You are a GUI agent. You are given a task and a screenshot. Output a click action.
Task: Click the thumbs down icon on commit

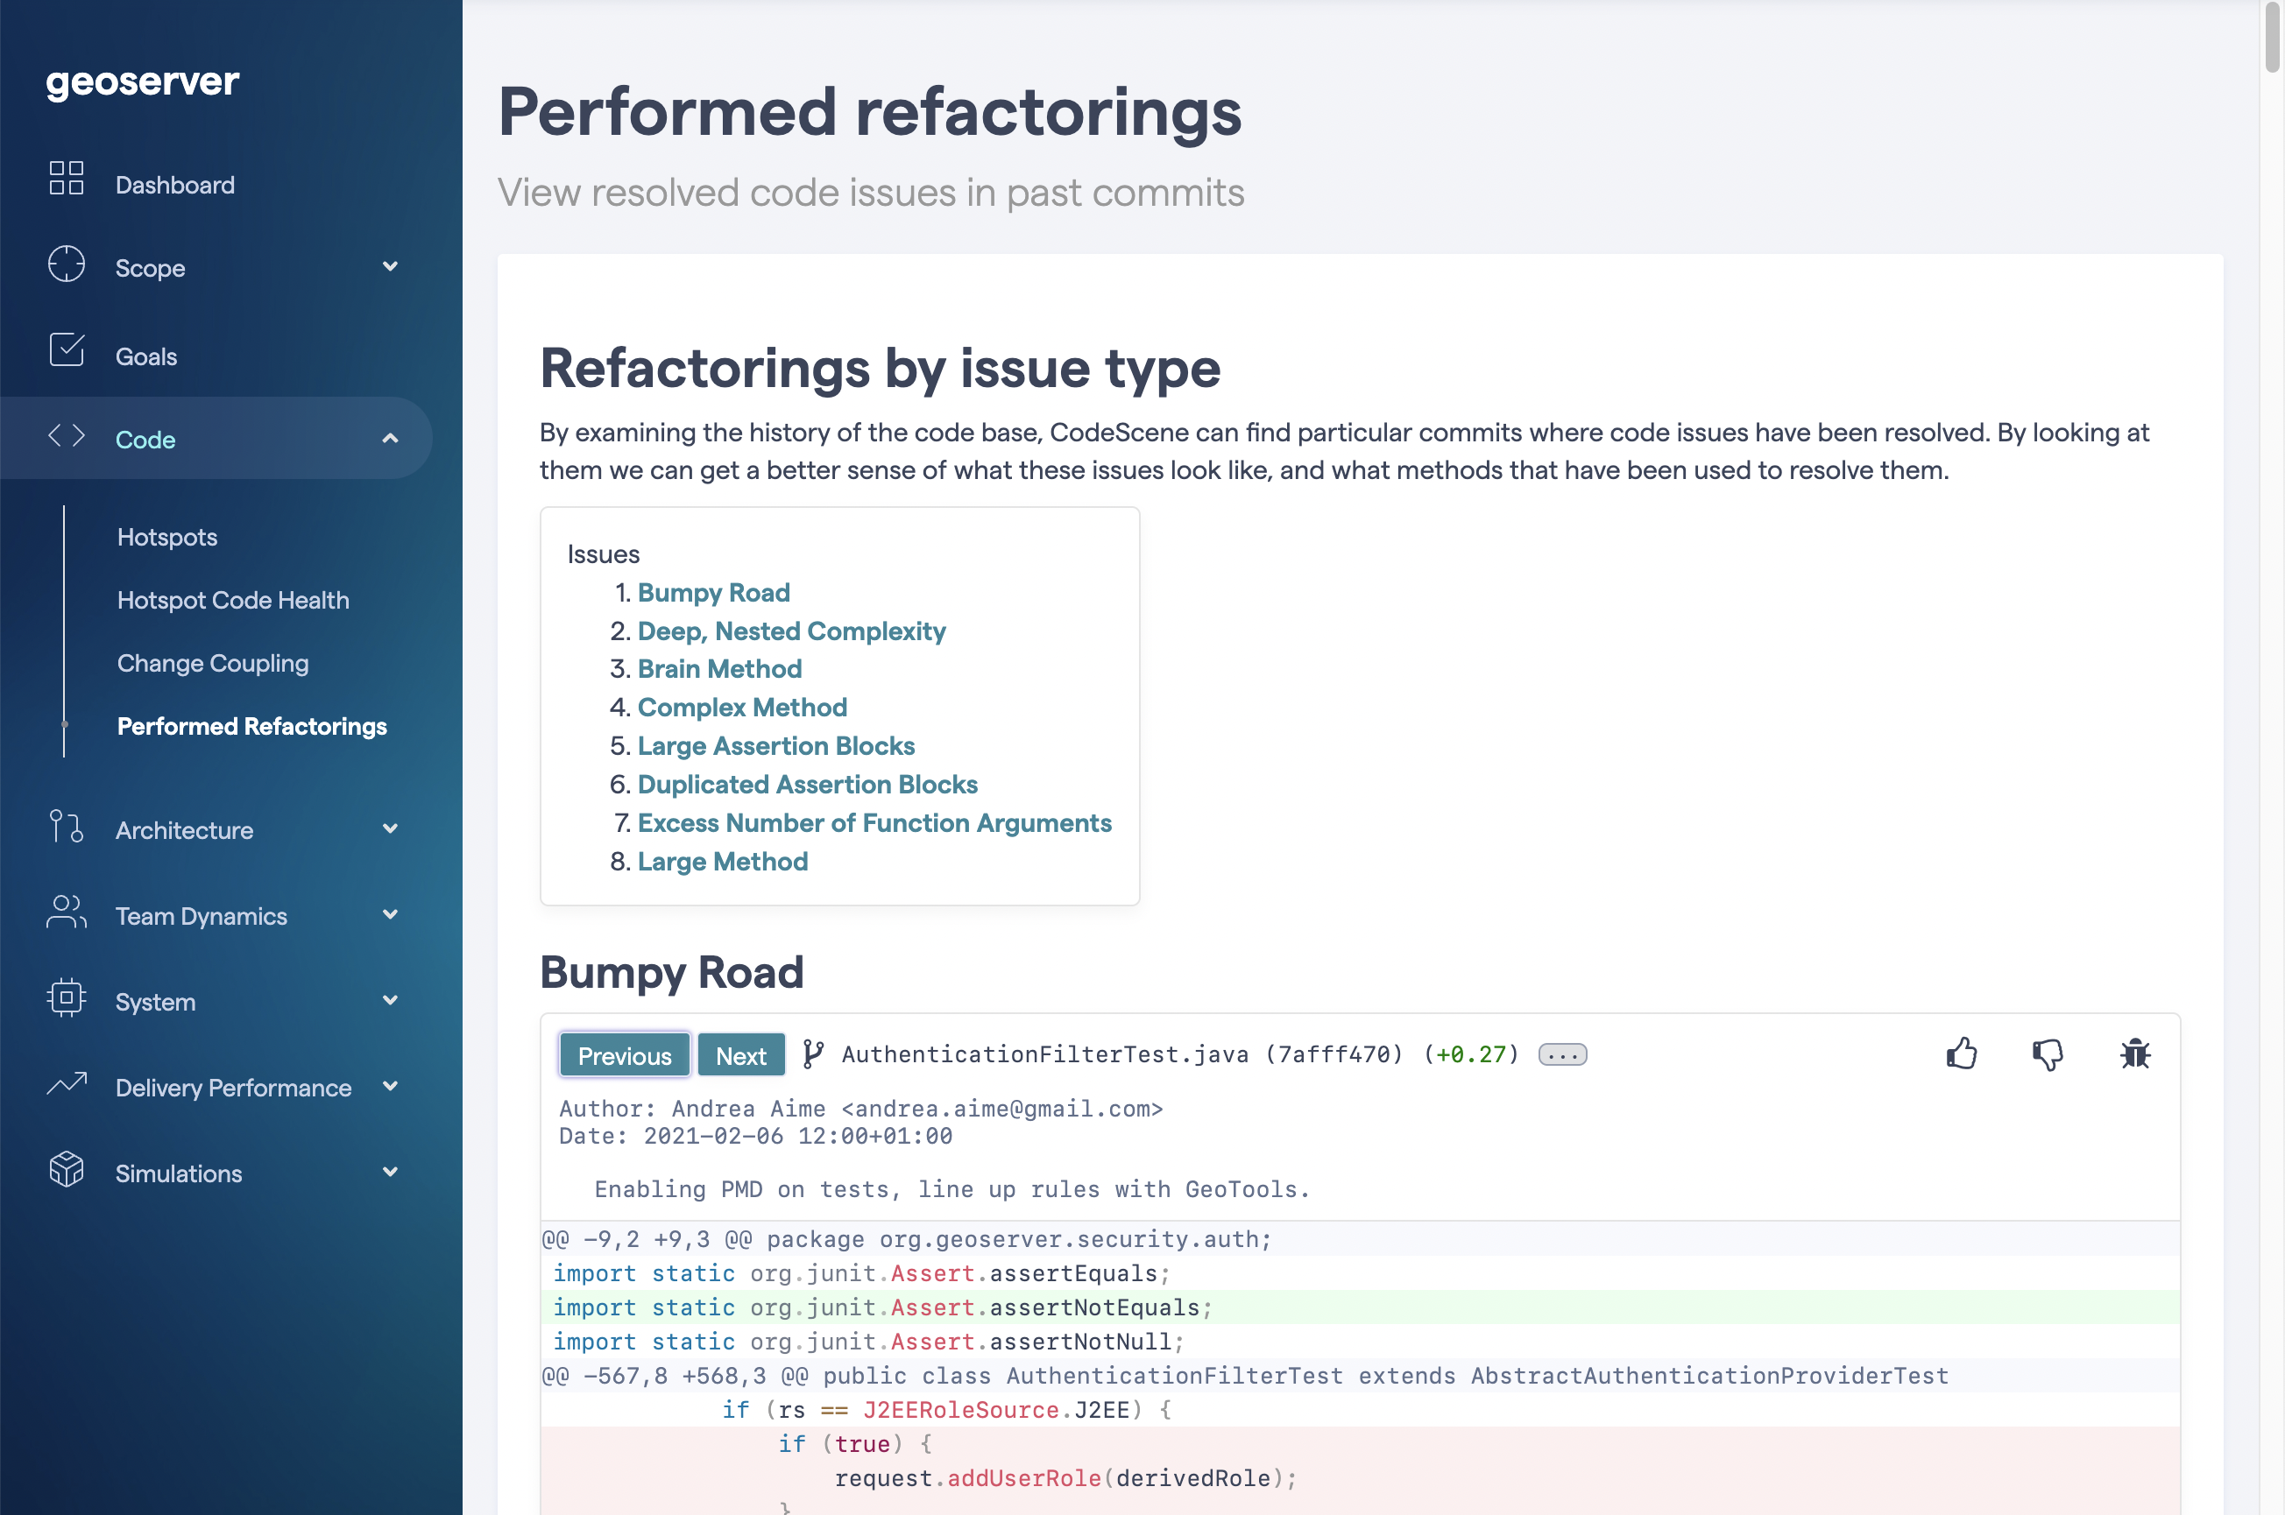tap(2047, 1053)
